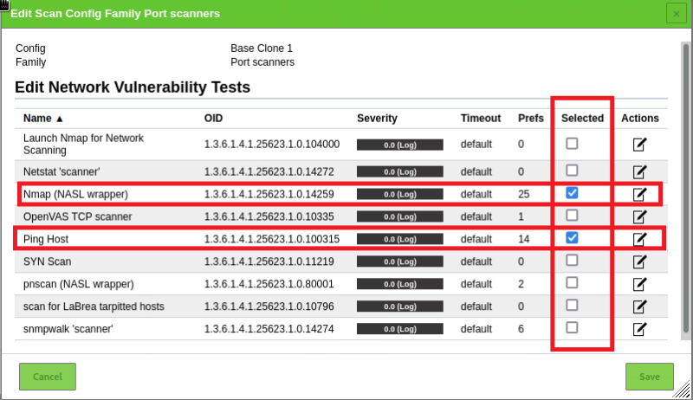This screenshot has width=693, height=400.
Task: Click the Cancel button
Action: coord(48,377)
